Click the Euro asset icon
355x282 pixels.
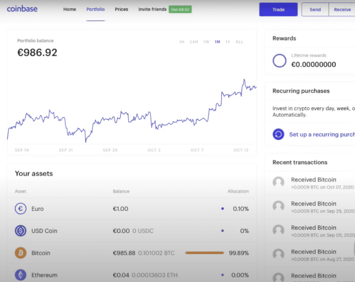tap(21, 209)
